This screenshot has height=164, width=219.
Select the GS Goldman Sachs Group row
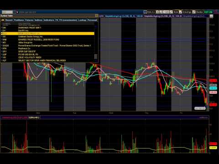[47, 36]
